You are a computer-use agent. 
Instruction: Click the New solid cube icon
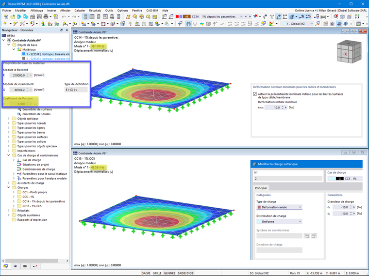pos(122,24)
